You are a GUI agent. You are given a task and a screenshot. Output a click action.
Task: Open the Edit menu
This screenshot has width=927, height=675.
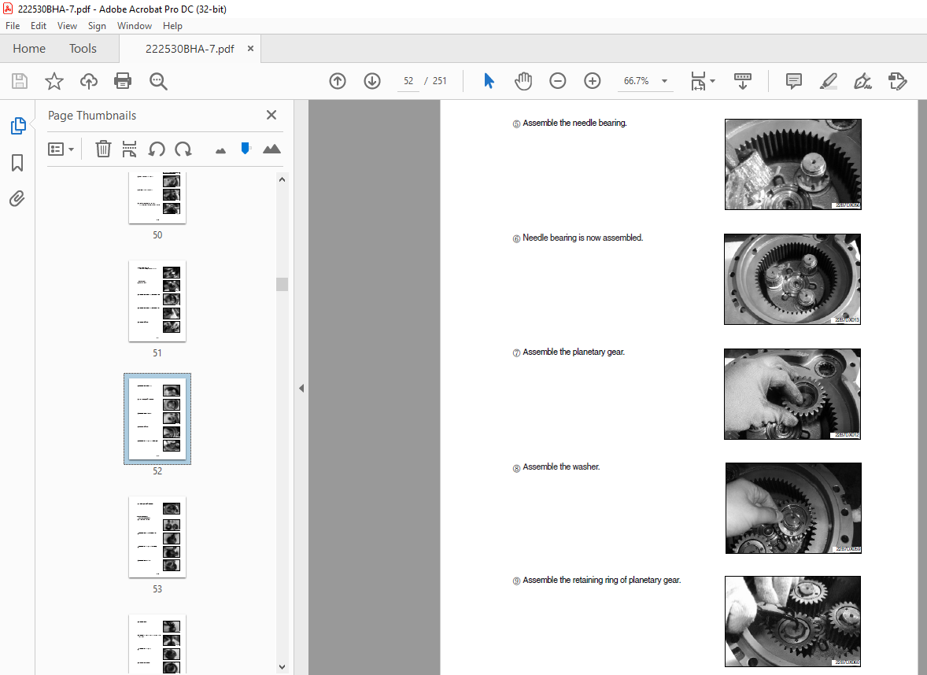(39, 26)
